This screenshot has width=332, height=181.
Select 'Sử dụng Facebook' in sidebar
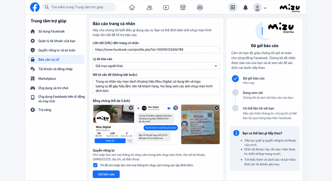52,31
